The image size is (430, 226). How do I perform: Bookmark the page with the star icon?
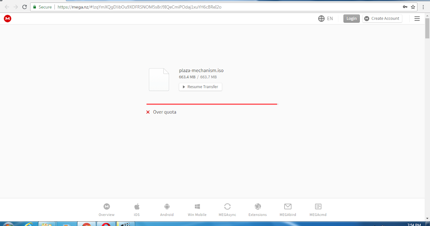point(413,7)
